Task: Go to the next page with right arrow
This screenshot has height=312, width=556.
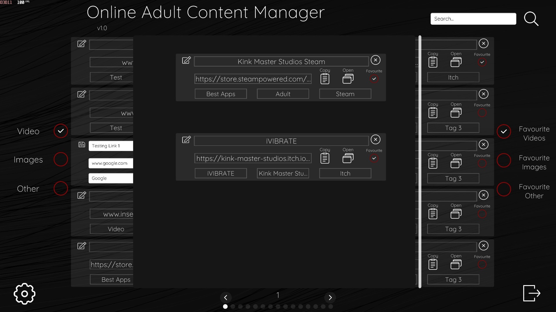Action: click(x=330, y=297)
